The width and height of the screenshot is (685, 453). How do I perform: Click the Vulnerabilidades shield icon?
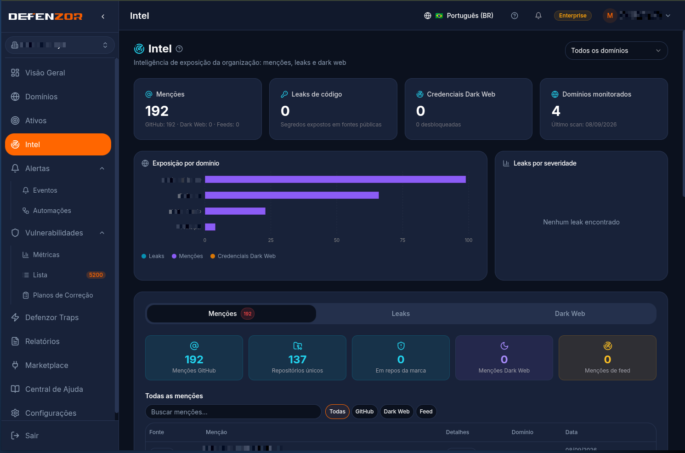tap(15, 233)
